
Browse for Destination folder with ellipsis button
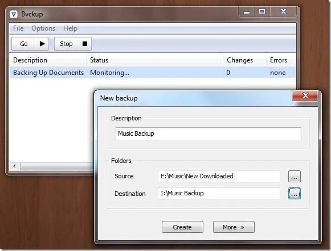coord(295,193)
